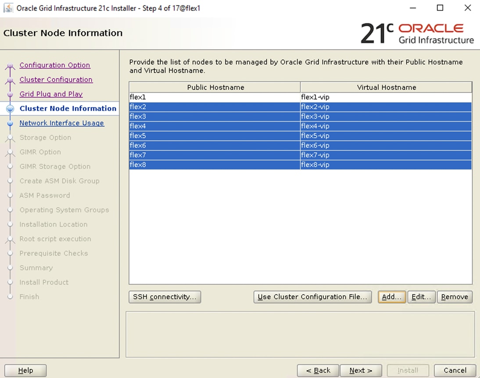The width and height of the screenshot is (480, 378).
Task: Open Grid Plug and Play step
Action: coord(51,94)
